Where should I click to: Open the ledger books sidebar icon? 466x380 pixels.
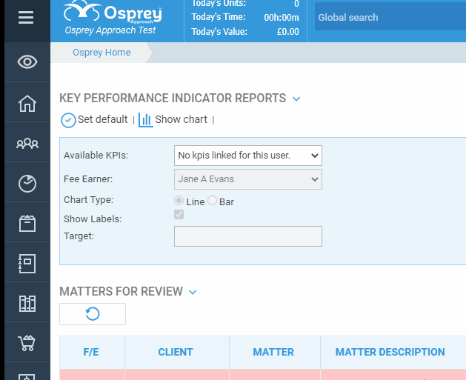point(27,304)
